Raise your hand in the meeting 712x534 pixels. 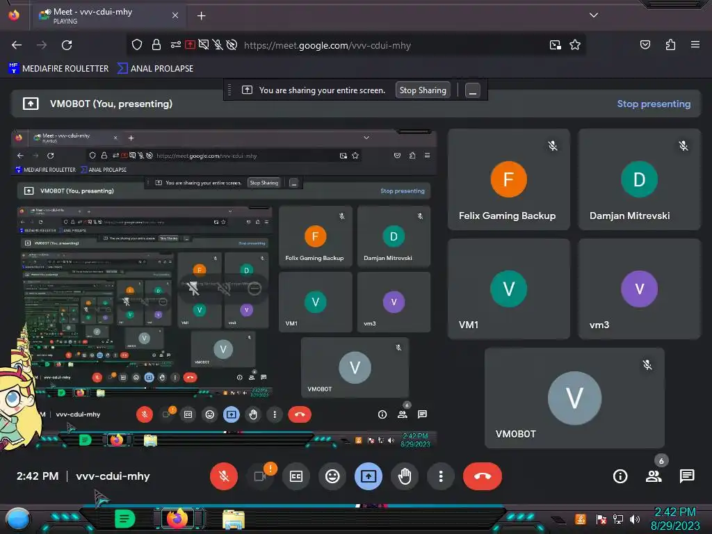pos(405,476)
